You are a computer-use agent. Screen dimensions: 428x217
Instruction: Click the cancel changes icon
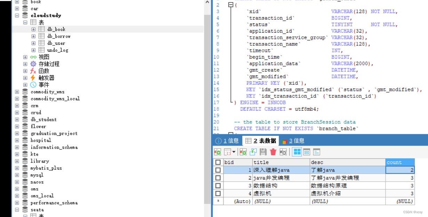point(283,152)
